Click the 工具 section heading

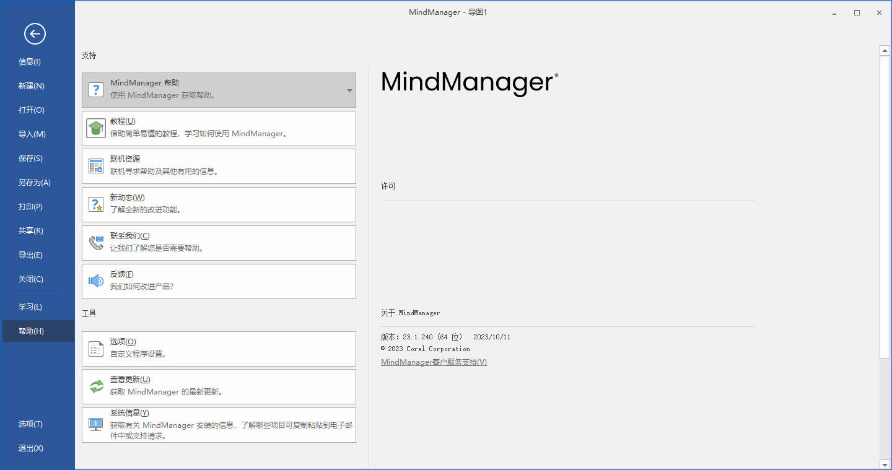click(89, 313)
